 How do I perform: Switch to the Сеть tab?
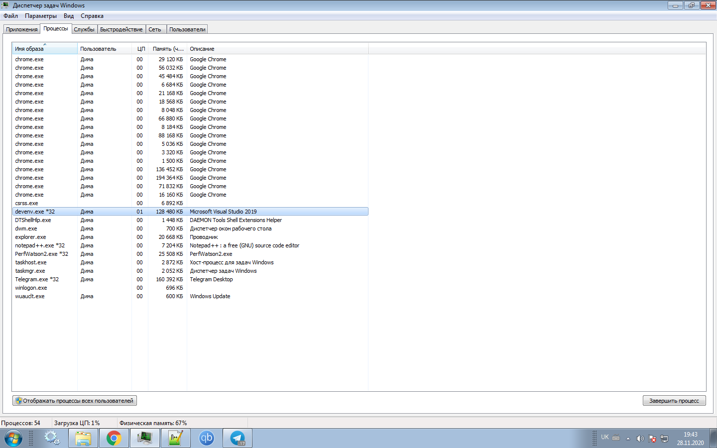pyautogui.click(x=155, y=29)
